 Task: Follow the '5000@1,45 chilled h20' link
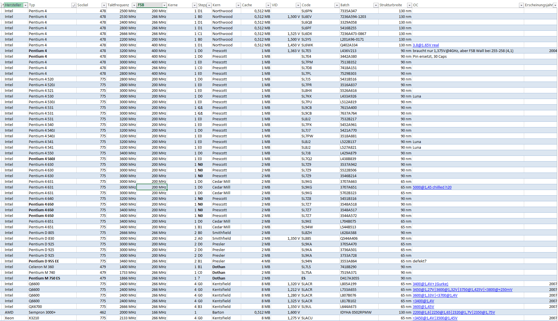pyautogui.click(x=432, y=187)
